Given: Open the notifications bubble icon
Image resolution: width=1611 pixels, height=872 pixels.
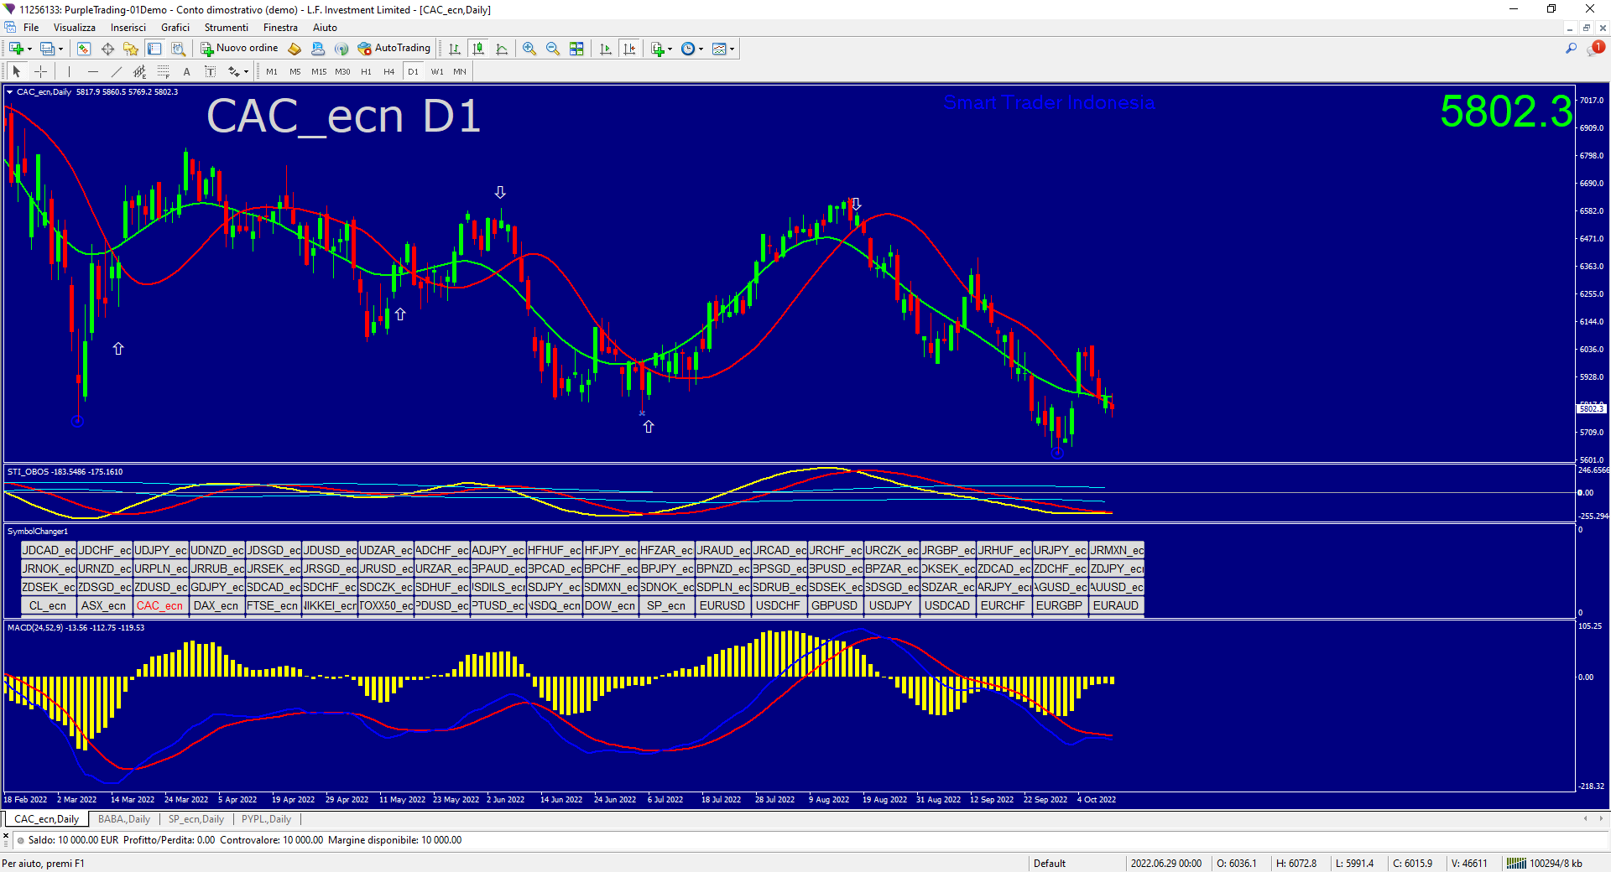Looking at the screenshot, I should [x=1595, y=49].
